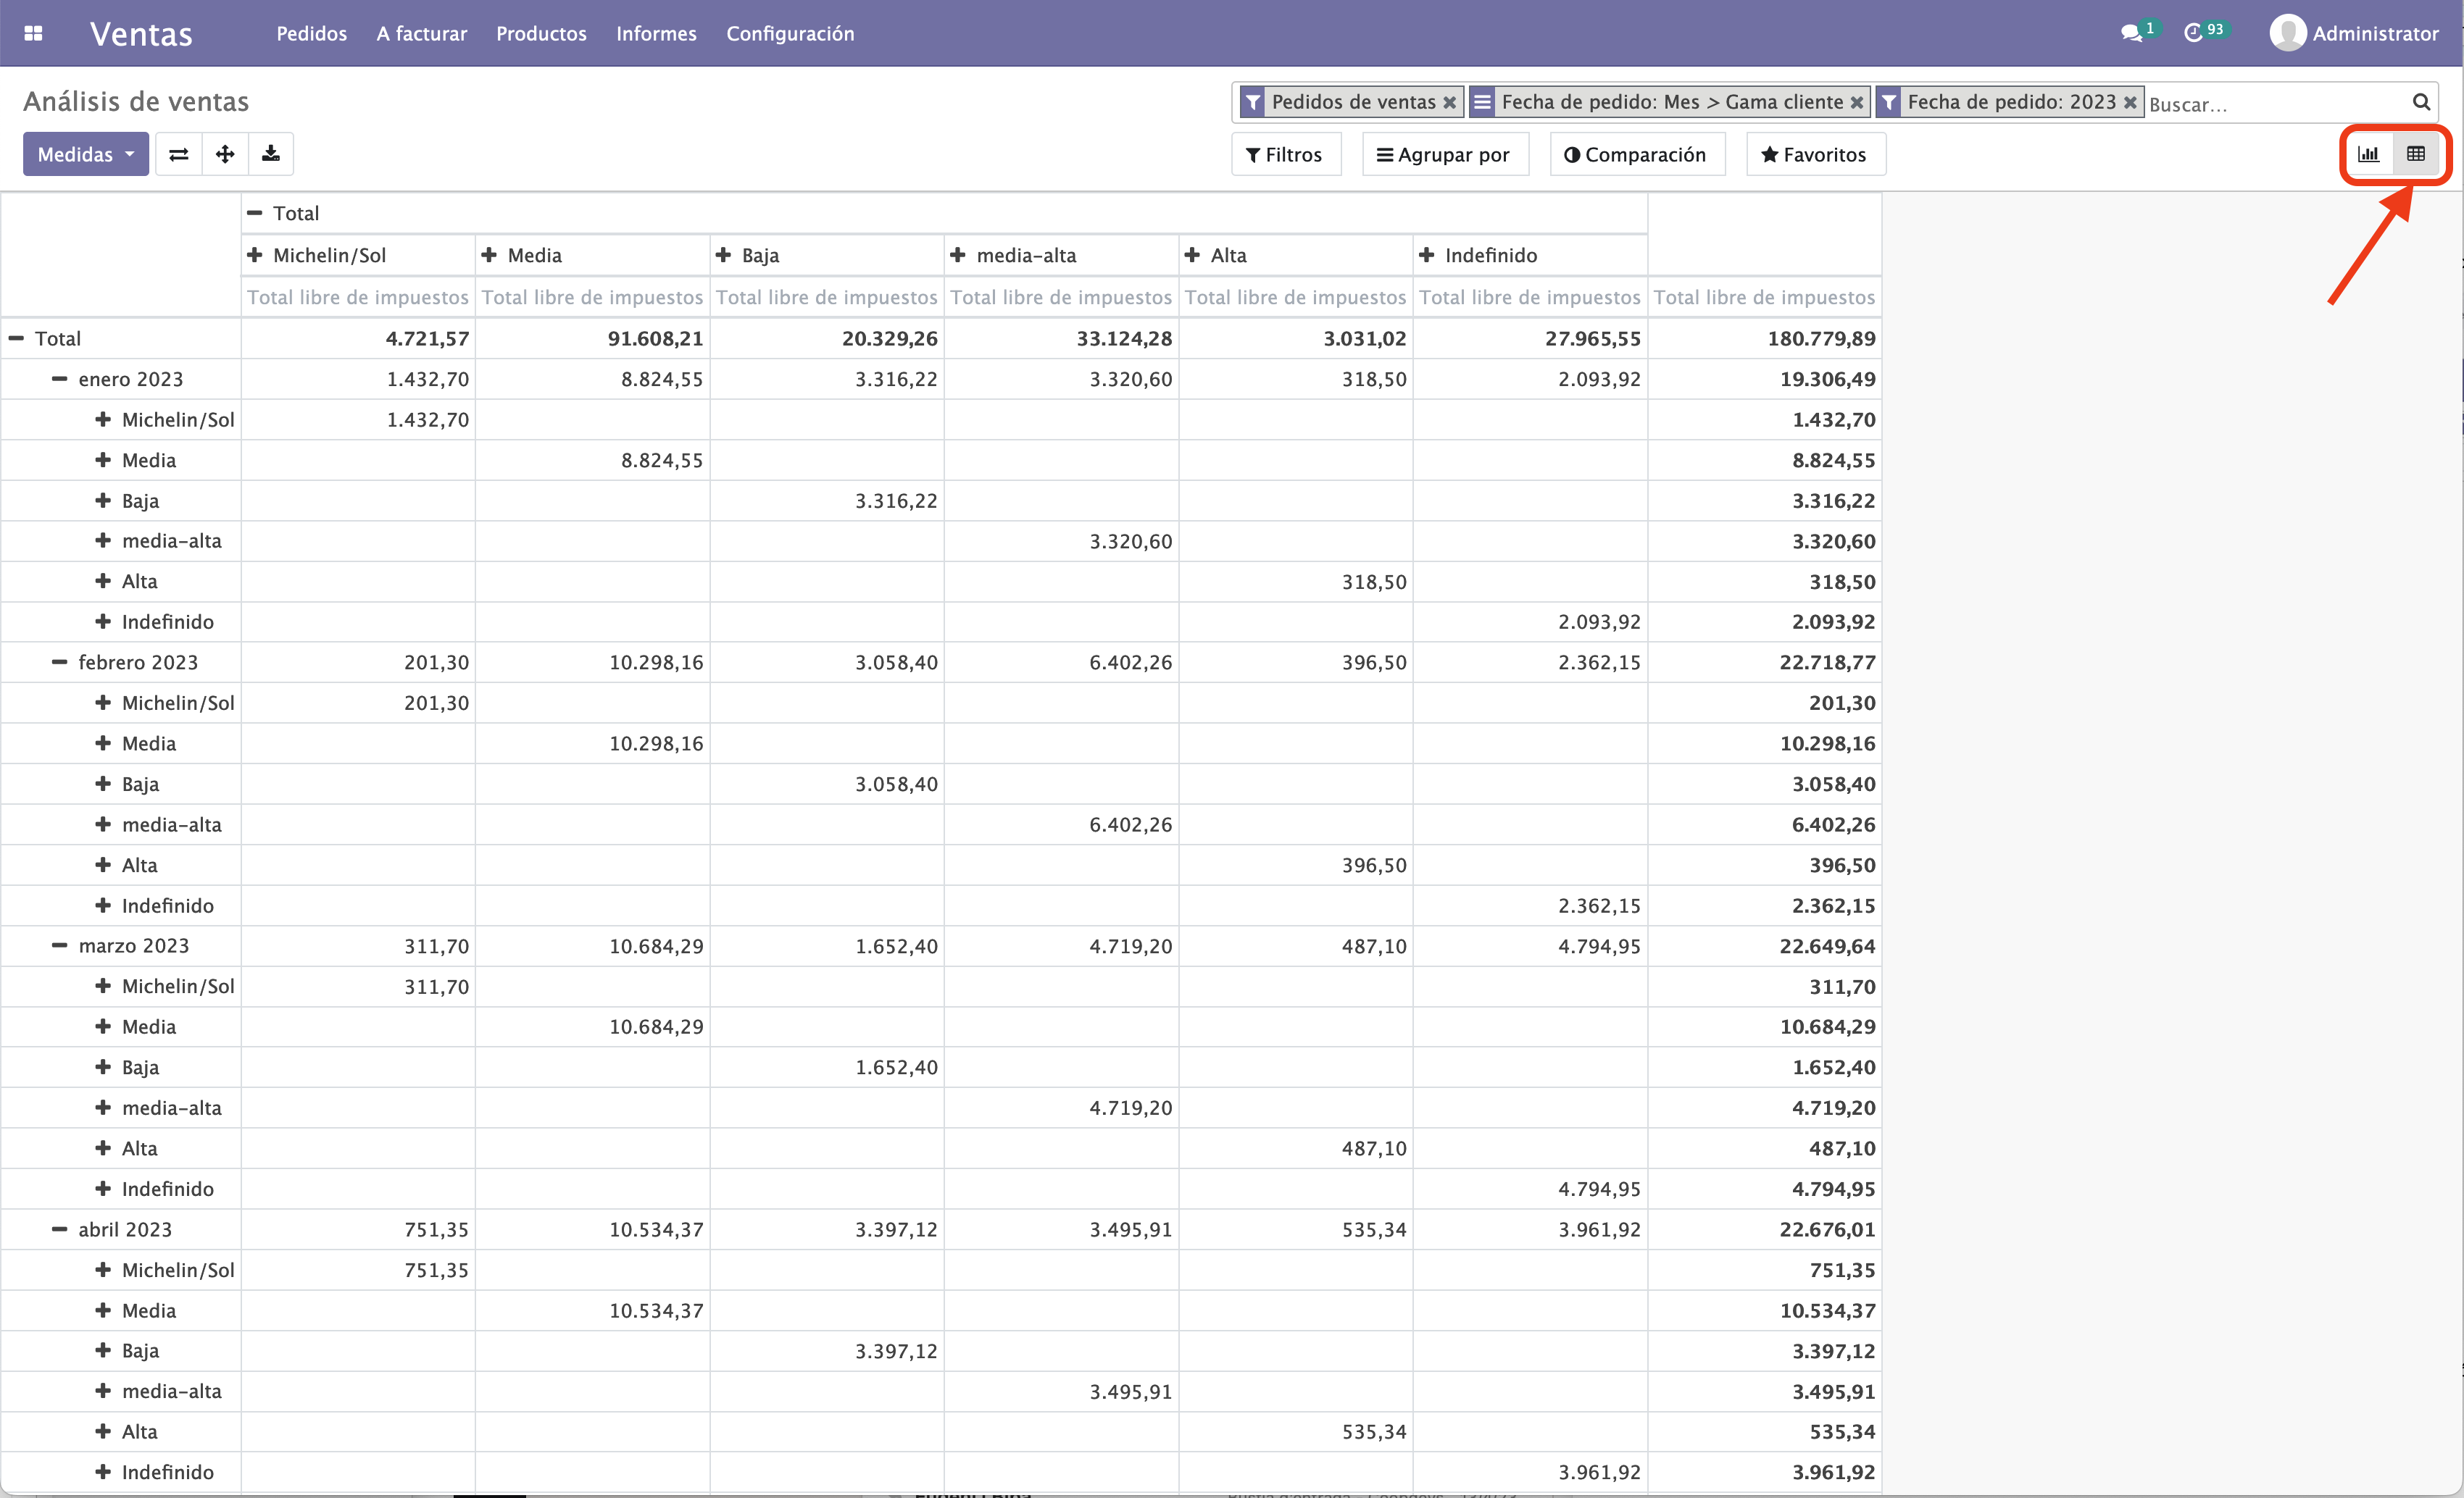Collapse the marzo 2023 row
Image resolution: width=2464 pixels, height=1498 pixels.
point(121,945)
